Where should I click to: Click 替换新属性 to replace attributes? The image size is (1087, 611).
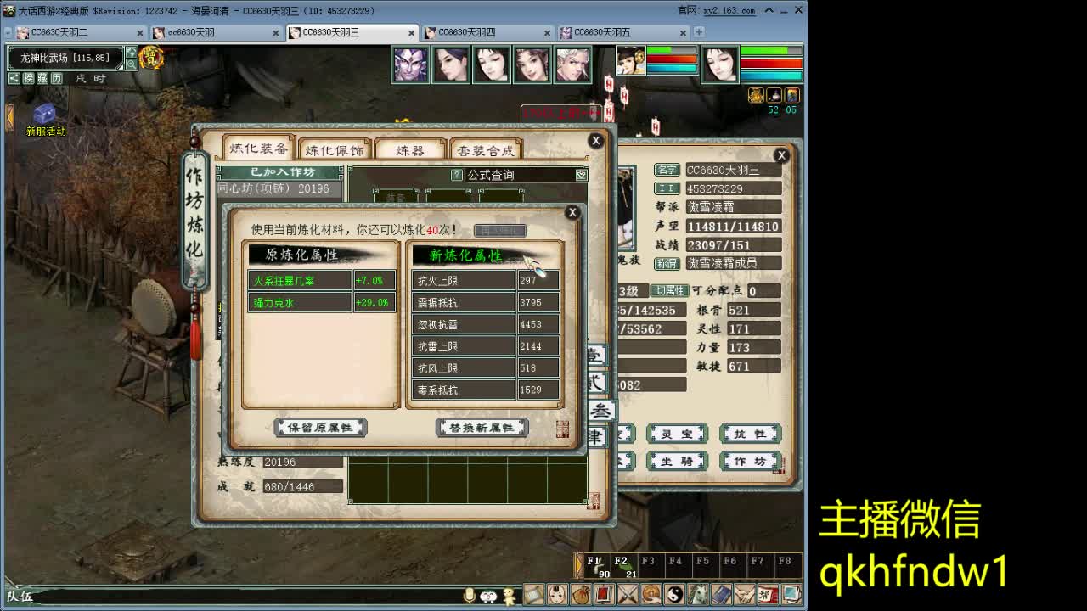[482, 428]
